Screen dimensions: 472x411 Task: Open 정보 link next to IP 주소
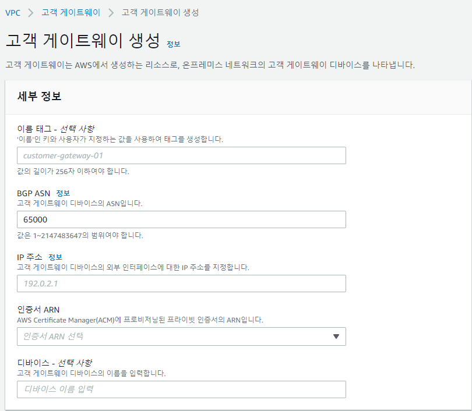[x=55, y=257]
